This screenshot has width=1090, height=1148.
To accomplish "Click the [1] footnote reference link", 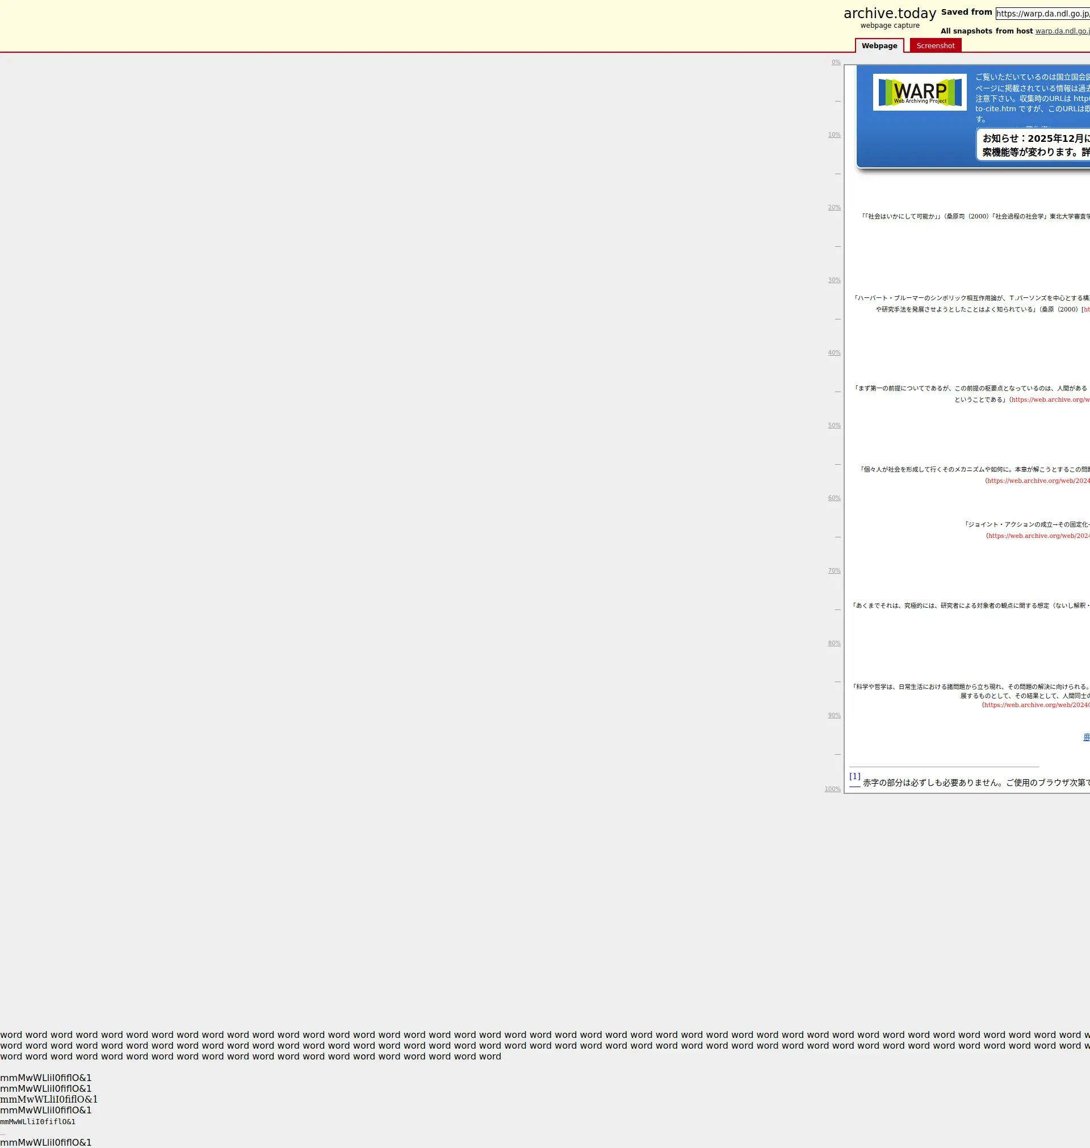I will (x=854, y=776).
